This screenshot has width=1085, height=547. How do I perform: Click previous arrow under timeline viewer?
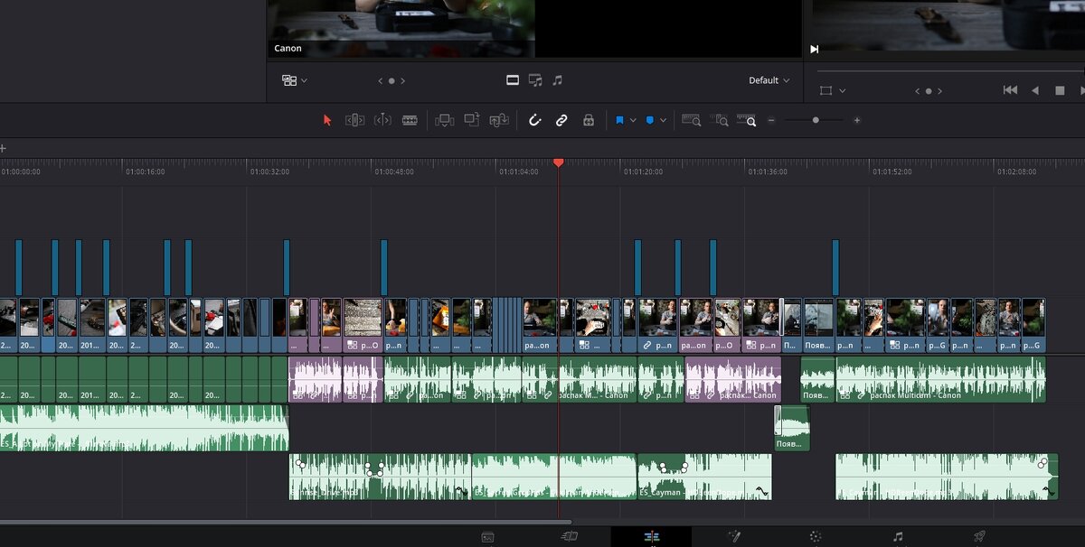(918, 90)
